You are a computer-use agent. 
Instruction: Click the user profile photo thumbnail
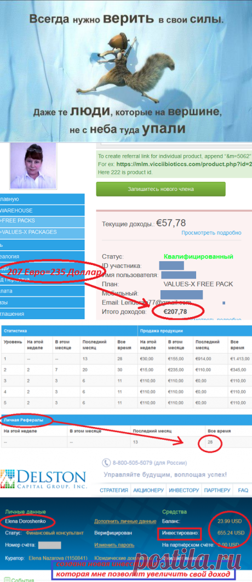pyautogui.click(x=33, y=165)
